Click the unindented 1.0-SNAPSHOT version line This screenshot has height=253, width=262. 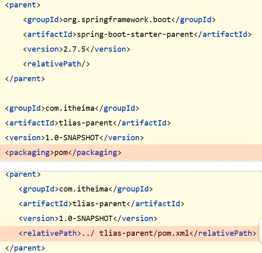point(74,138)
